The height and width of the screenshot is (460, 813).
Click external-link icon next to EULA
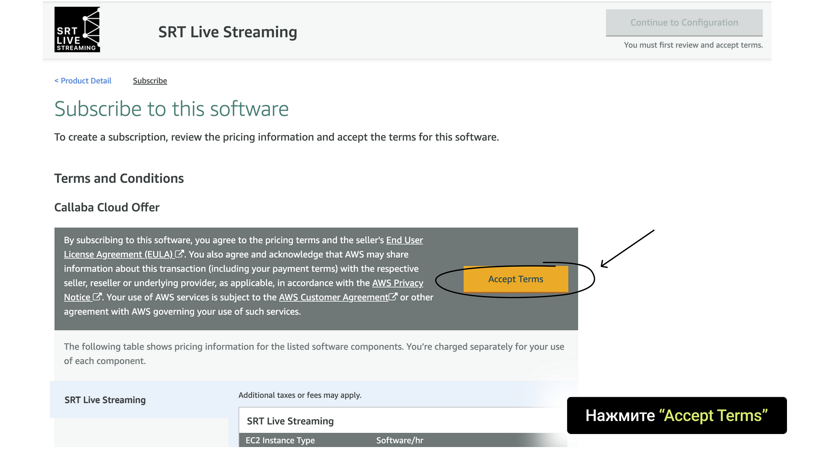(179, 254)
